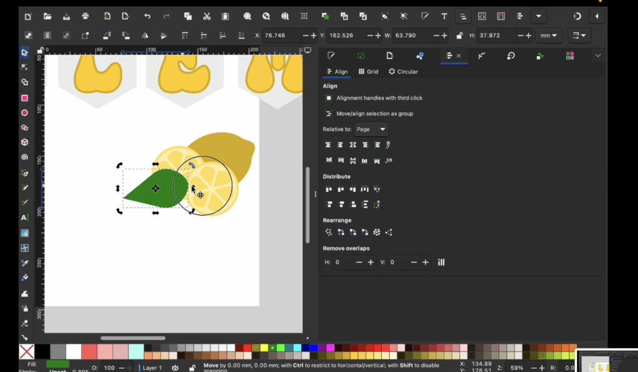Increase the X position value
This screenshot has height=372, width=638.
pyautogui.click(x=313, y=36)
